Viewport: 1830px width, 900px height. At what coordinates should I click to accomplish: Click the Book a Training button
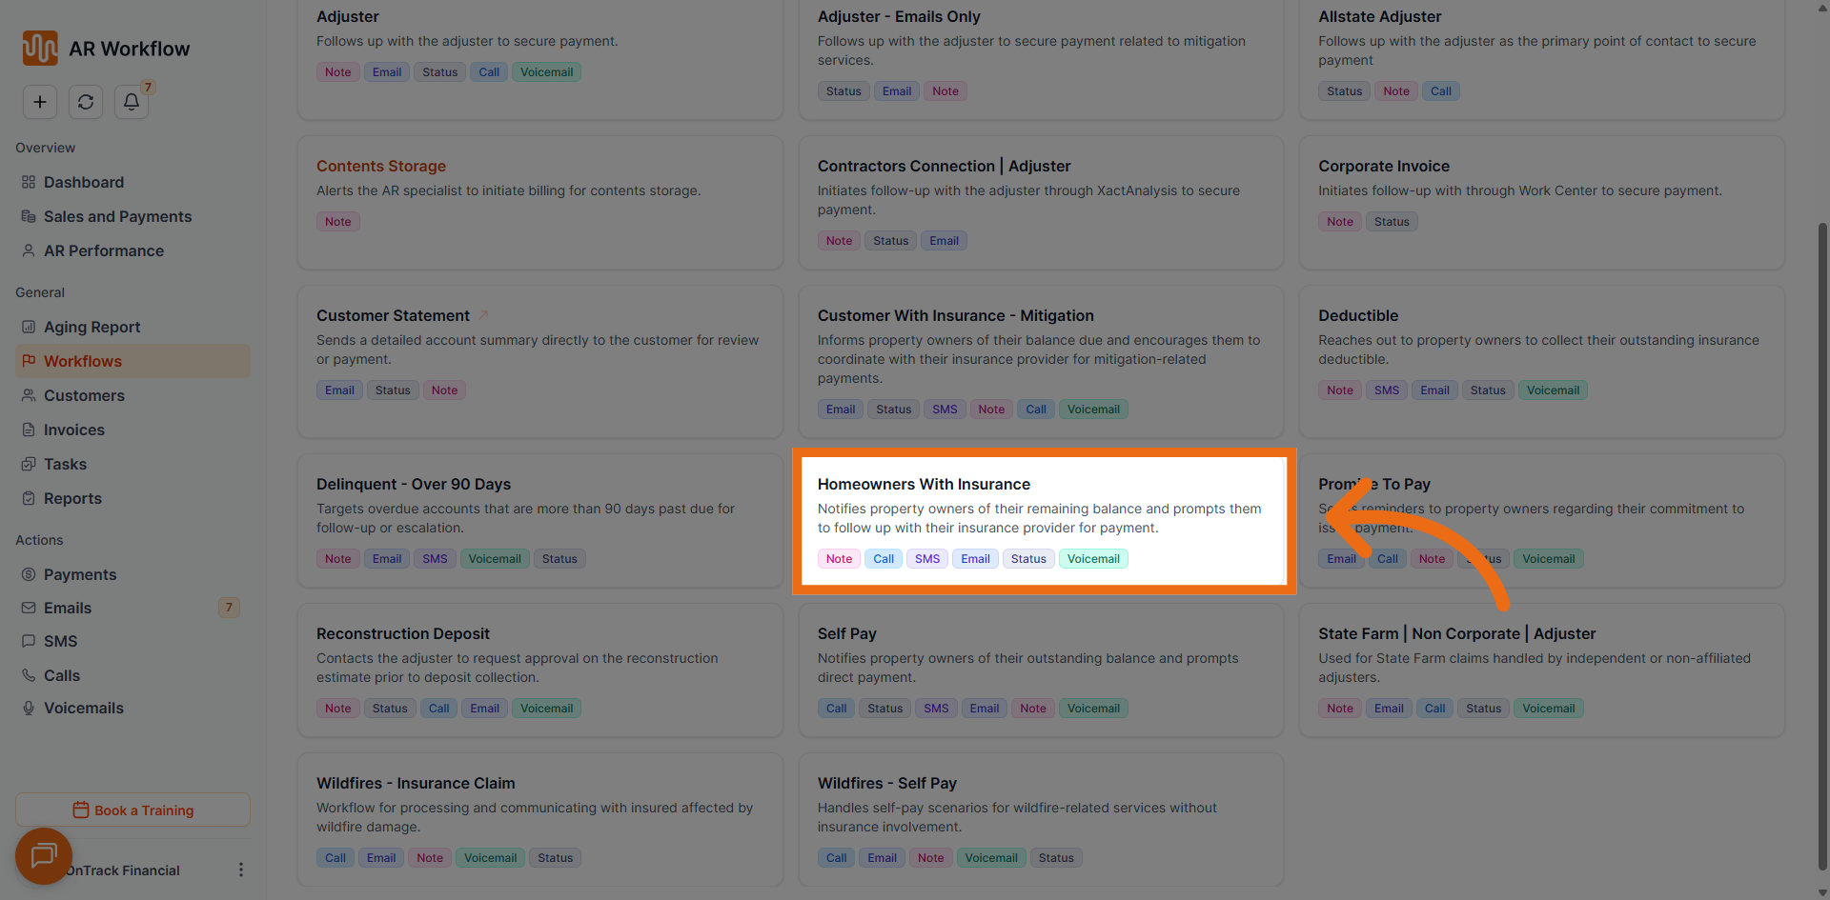pyautogui.click(x=132, y=810)
